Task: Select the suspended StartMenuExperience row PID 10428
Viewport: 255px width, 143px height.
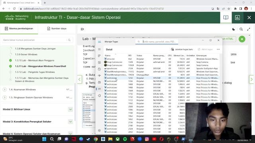Action: (161, 75)
